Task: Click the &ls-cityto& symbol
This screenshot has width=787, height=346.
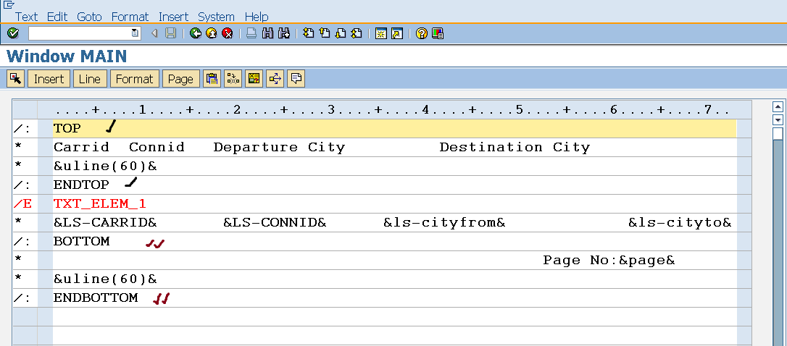Action: 680,222
